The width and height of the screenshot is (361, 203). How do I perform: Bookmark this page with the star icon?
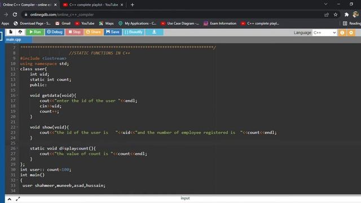point(336,15)
